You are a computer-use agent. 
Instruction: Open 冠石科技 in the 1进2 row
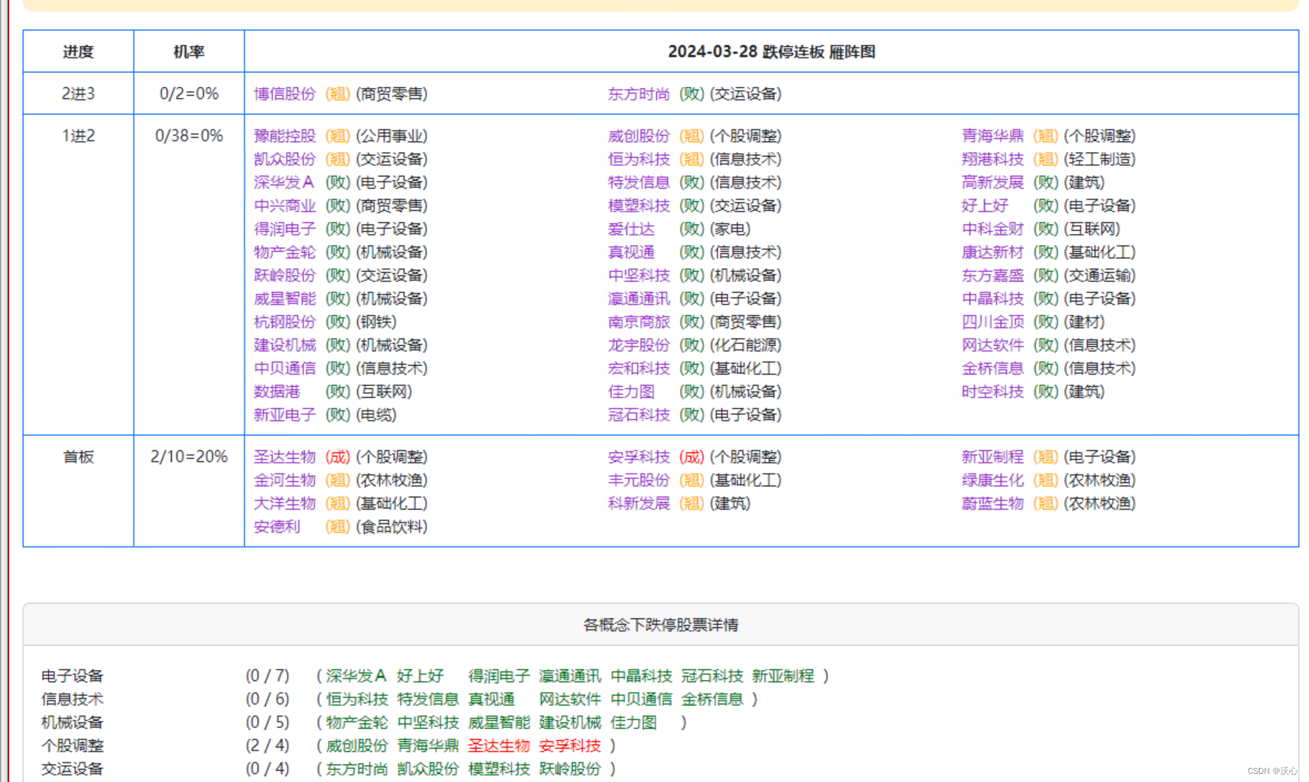639,415
